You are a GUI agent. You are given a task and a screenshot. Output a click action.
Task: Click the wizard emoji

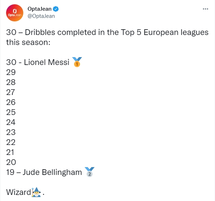(x=36, y=192)
